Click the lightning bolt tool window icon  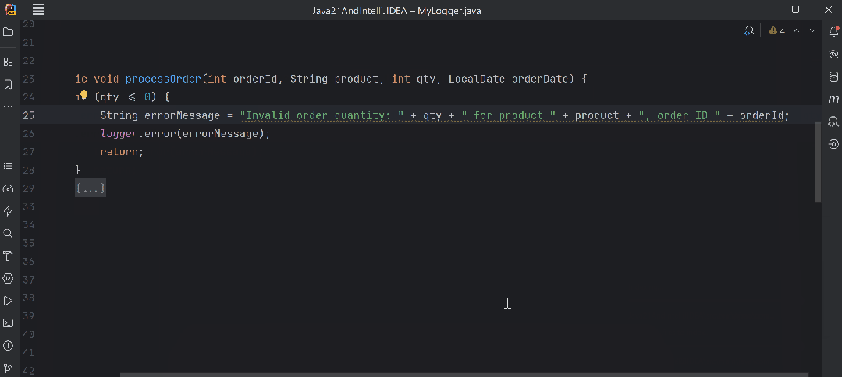(8, 211)
